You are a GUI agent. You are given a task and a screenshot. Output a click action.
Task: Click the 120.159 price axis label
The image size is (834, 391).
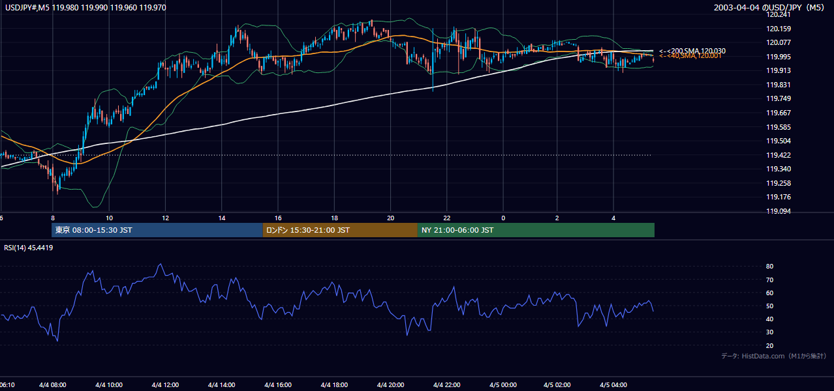point(778,29)
